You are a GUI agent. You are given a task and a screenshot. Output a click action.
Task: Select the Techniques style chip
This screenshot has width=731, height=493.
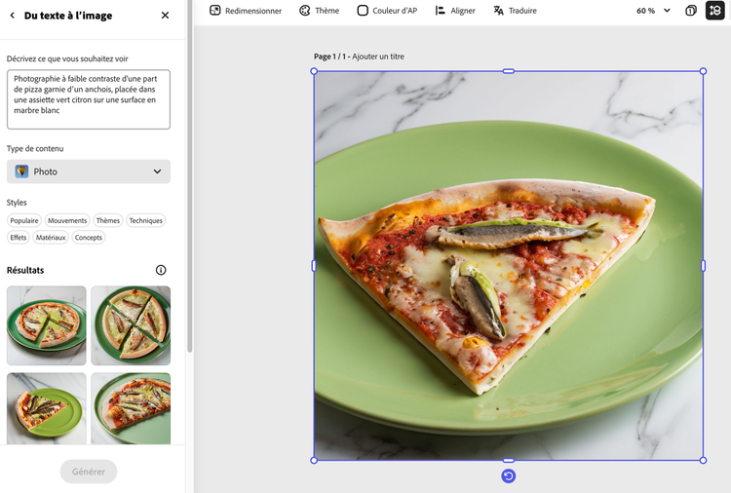click(146, 220)
